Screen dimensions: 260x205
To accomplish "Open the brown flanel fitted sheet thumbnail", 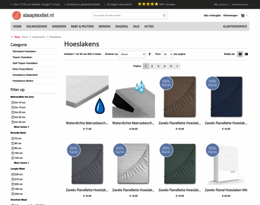I will coord(180,97).
